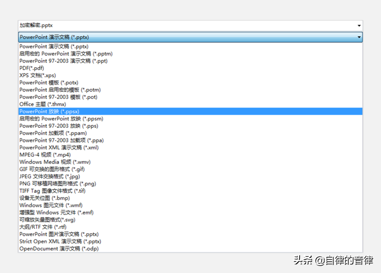The height and width of the screenshot is (273, 381).
Task: Pick PowerPoint 模板 (*.potx)
Action: click(190, 83)
